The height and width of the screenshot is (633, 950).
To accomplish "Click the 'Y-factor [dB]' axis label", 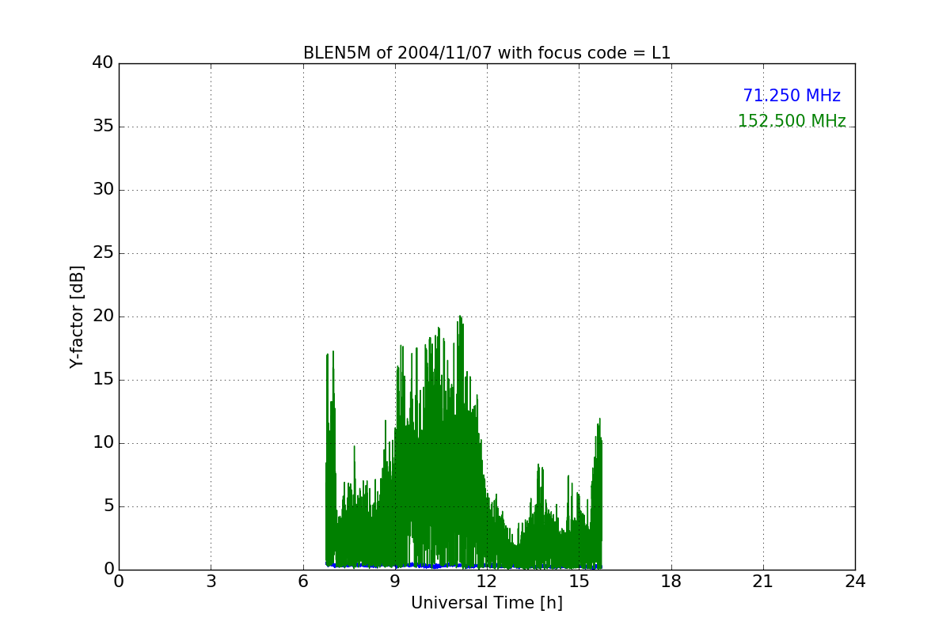I will click(77, 316).
